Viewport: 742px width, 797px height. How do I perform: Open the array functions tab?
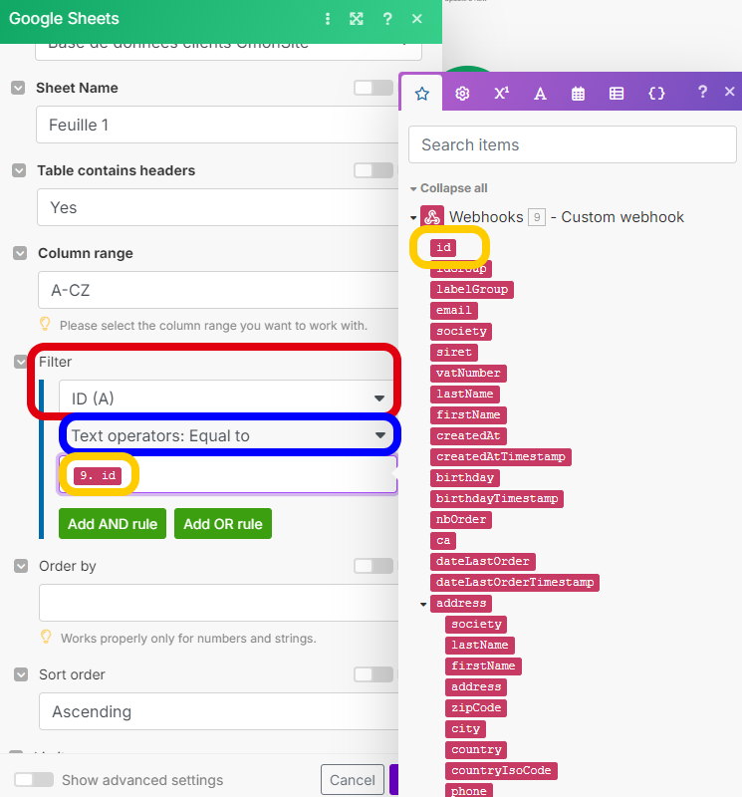tap(617, 93)
